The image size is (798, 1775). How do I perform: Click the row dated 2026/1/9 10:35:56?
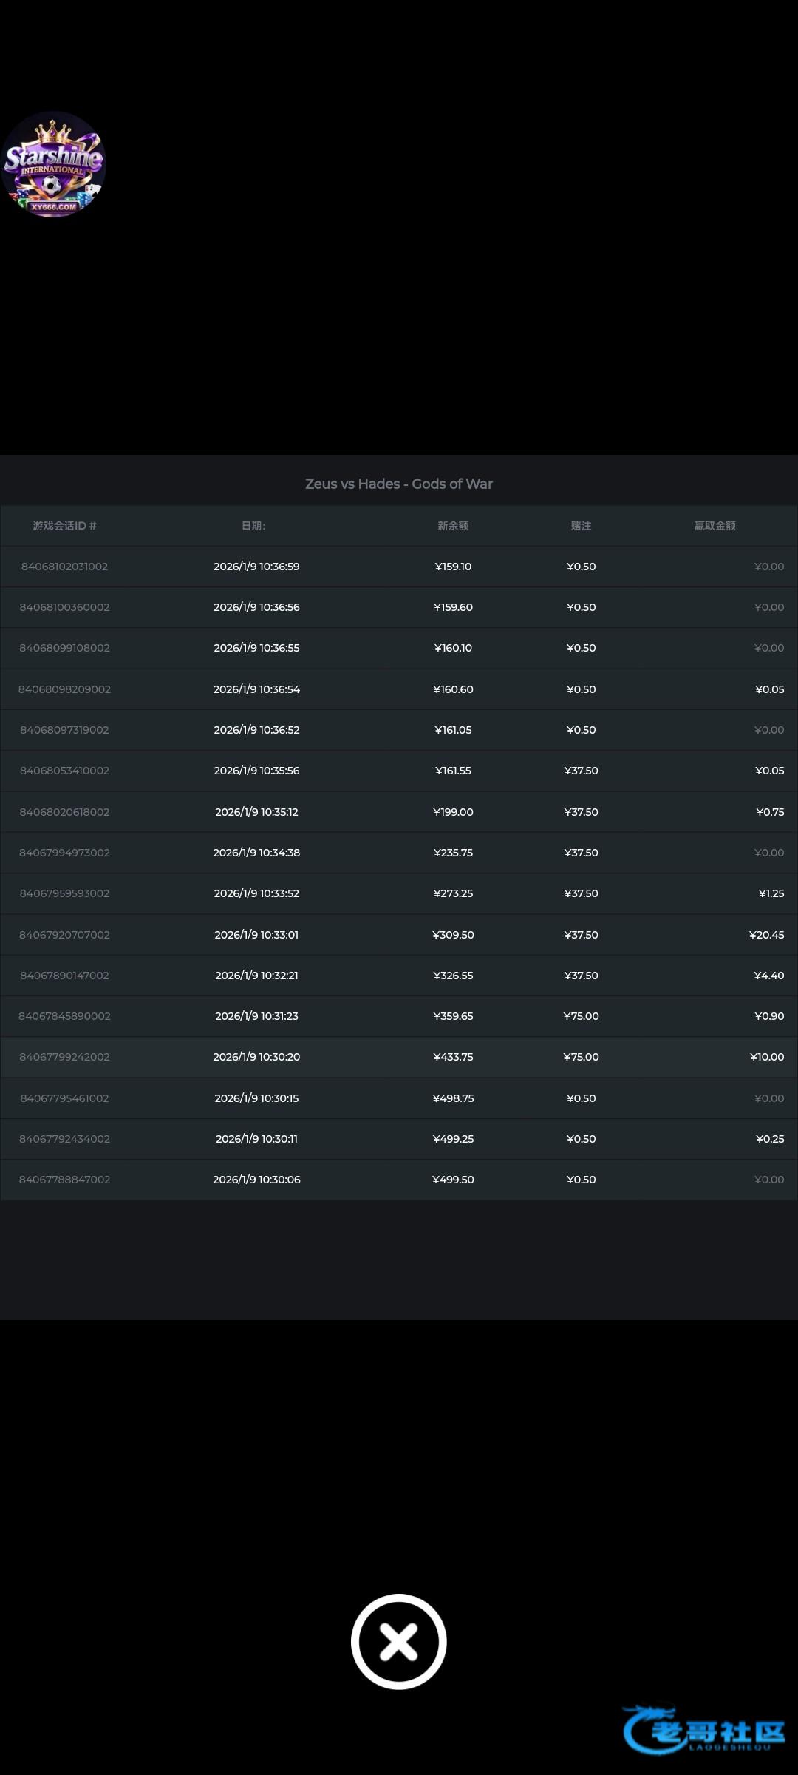click(x=256, y=771)
